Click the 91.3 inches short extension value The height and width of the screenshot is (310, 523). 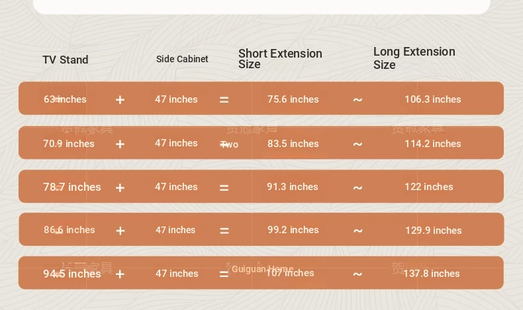(x=292, y=187)
